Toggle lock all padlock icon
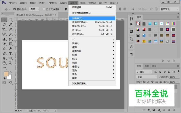 coord(161,82)
